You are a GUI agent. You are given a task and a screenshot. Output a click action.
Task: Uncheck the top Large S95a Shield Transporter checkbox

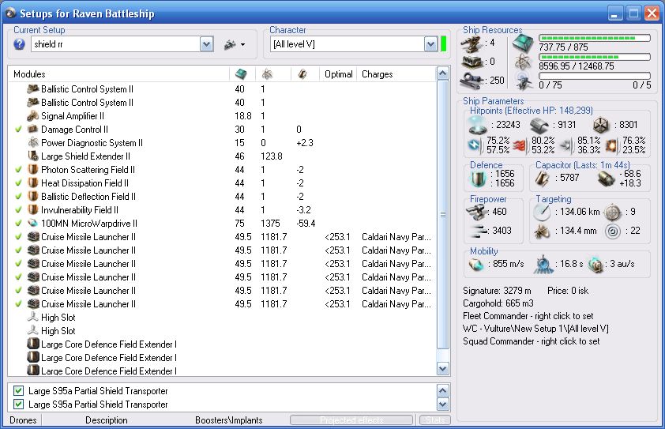tap(18, 391)
